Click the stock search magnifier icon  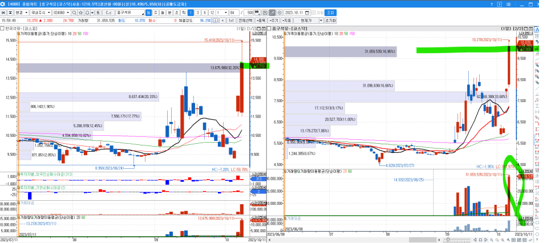click(75, 13)
